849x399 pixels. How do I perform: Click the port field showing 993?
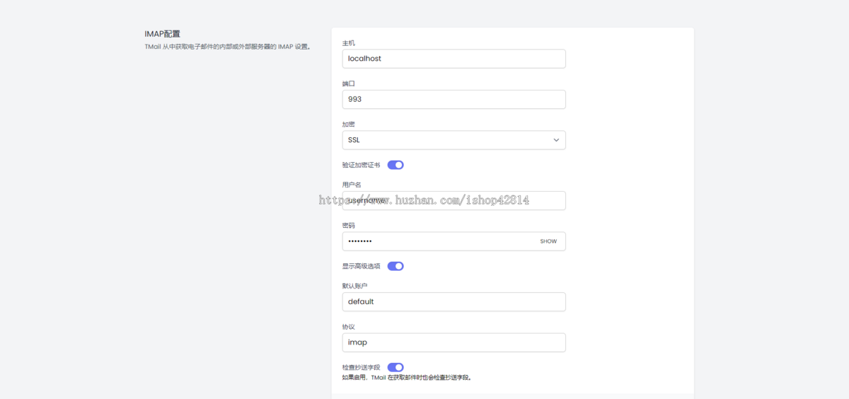point(454,100)
